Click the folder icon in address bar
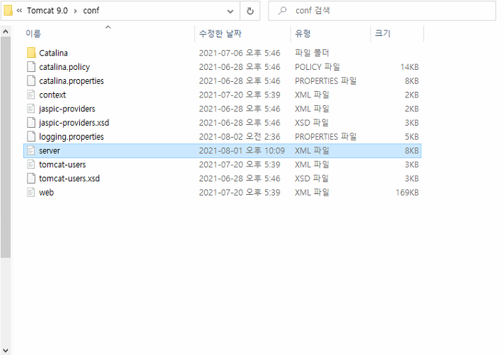The image size is (504, 355). pos(8,11)
